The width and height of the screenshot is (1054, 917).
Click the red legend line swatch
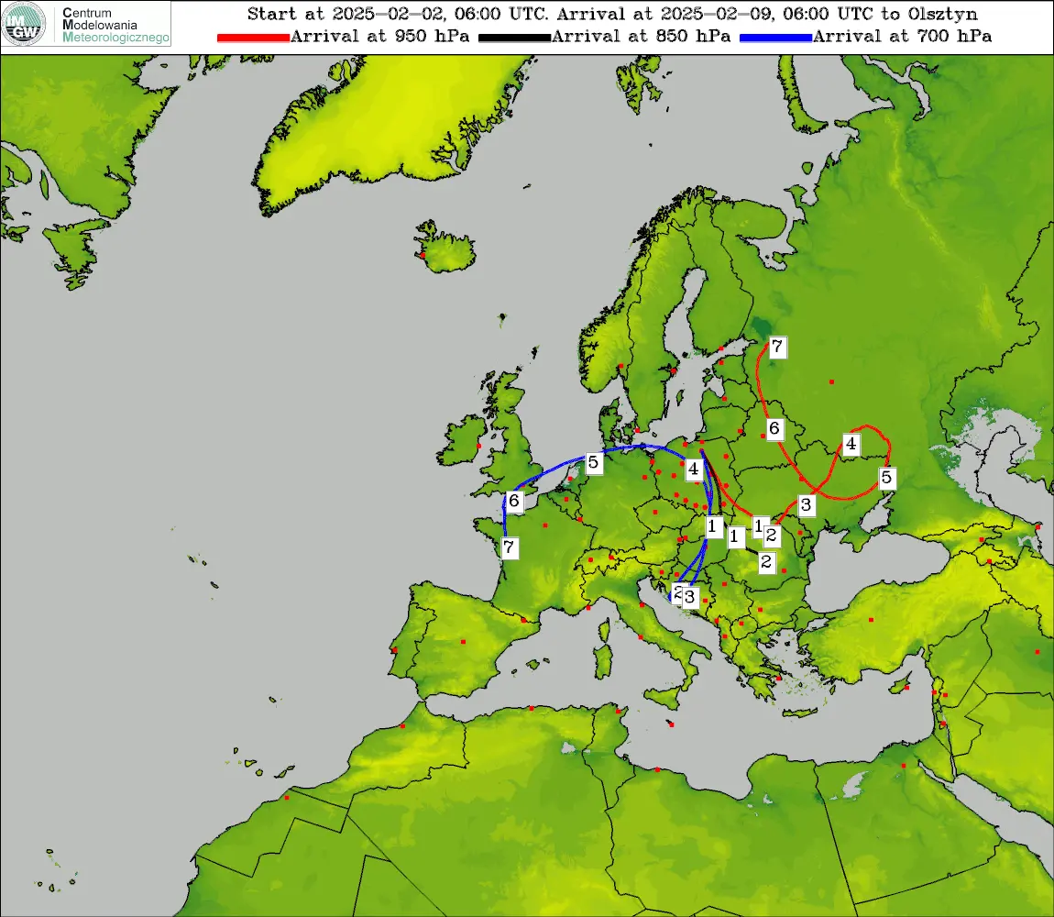253,38
